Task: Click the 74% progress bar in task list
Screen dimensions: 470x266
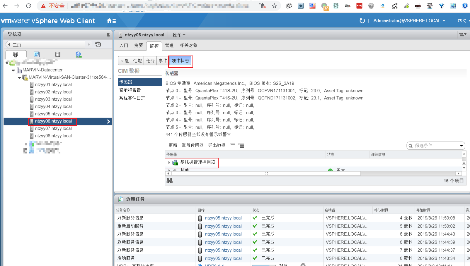Action: click(x=264, y=265)
